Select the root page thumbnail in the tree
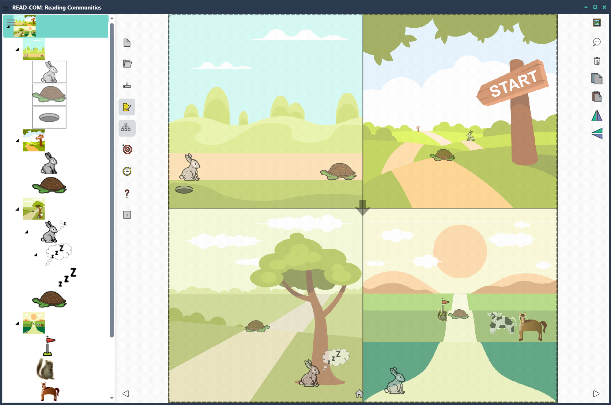Screen dimensions: 611x405 [24, 26]
